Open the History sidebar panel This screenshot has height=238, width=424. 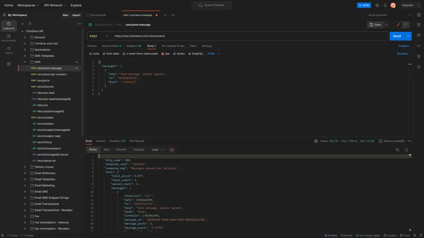9,50
